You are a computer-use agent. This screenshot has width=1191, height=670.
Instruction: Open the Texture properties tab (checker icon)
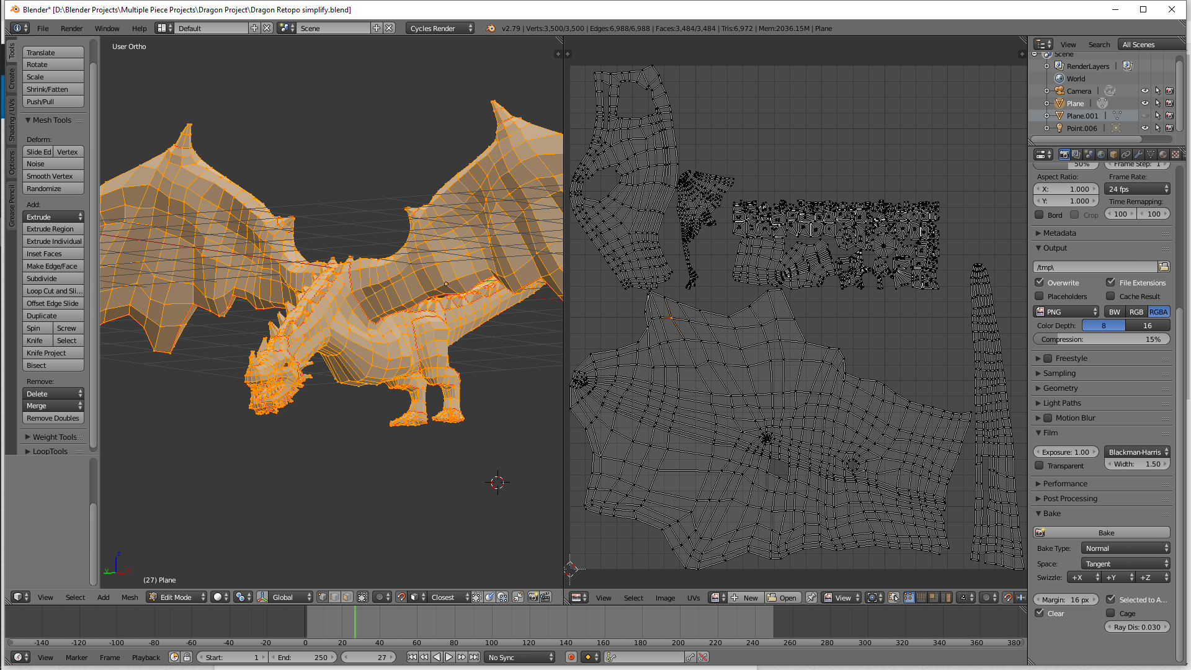pyautogui.click(x=1175, y=154)
